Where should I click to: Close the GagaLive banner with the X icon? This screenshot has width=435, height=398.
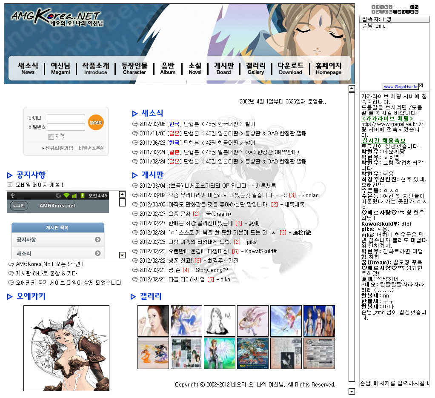(x=421, y=86)
